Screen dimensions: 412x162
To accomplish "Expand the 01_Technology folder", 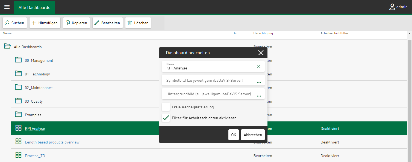I will pyautogui.click(x=18, y=74).
